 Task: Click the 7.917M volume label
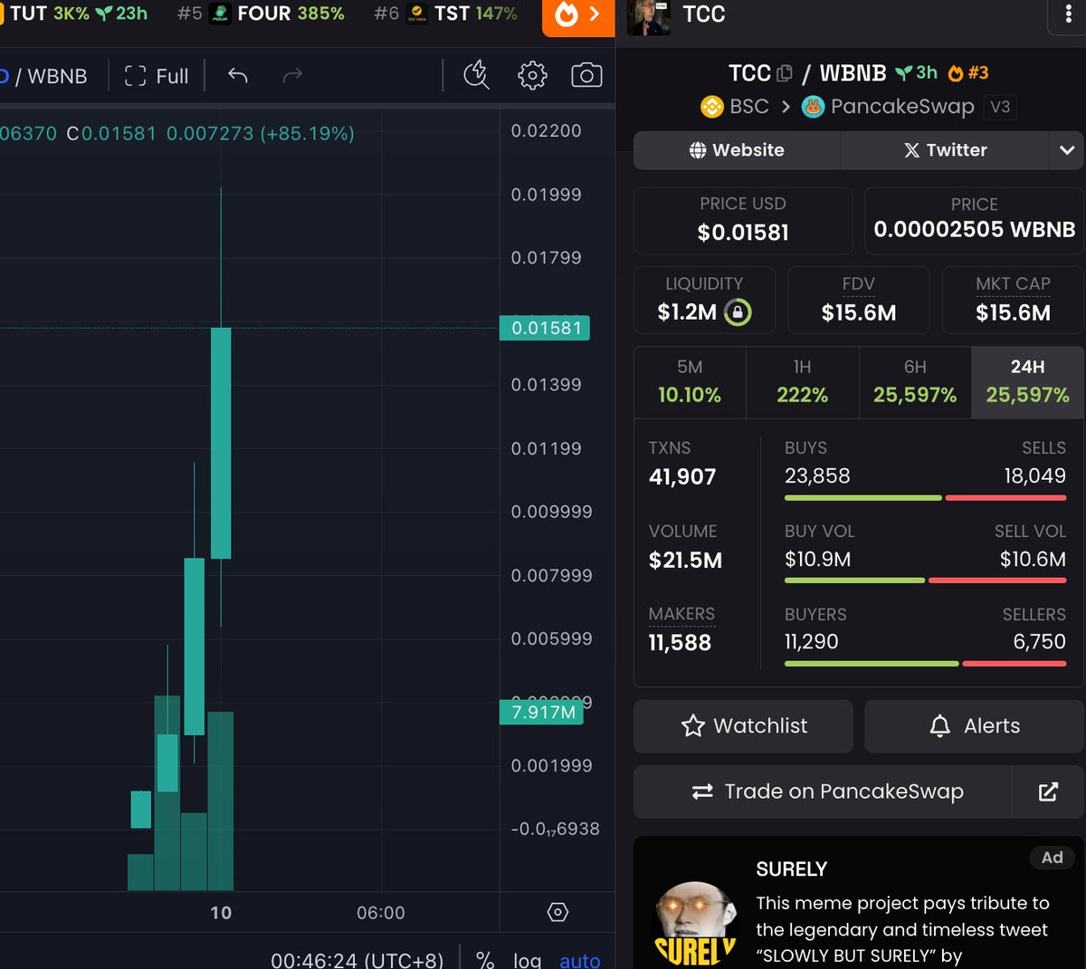click(542, 712)
